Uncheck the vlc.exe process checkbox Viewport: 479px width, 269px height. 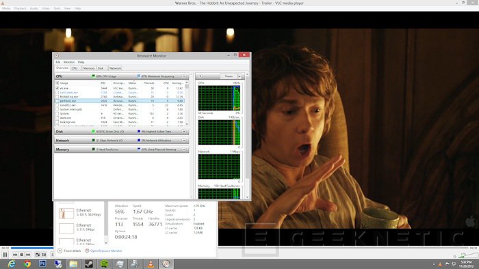point(57,88)
